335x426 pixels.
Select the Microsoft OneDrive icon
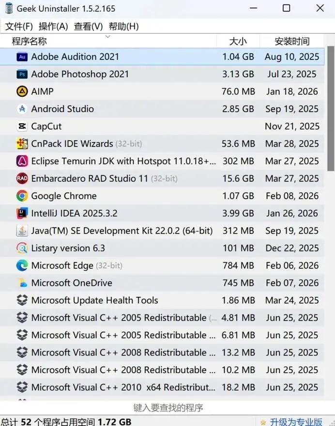(22, 283)
